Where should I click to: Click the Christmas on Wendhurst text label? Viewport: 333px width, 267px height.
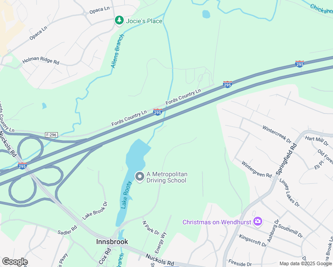click(217, 222)
